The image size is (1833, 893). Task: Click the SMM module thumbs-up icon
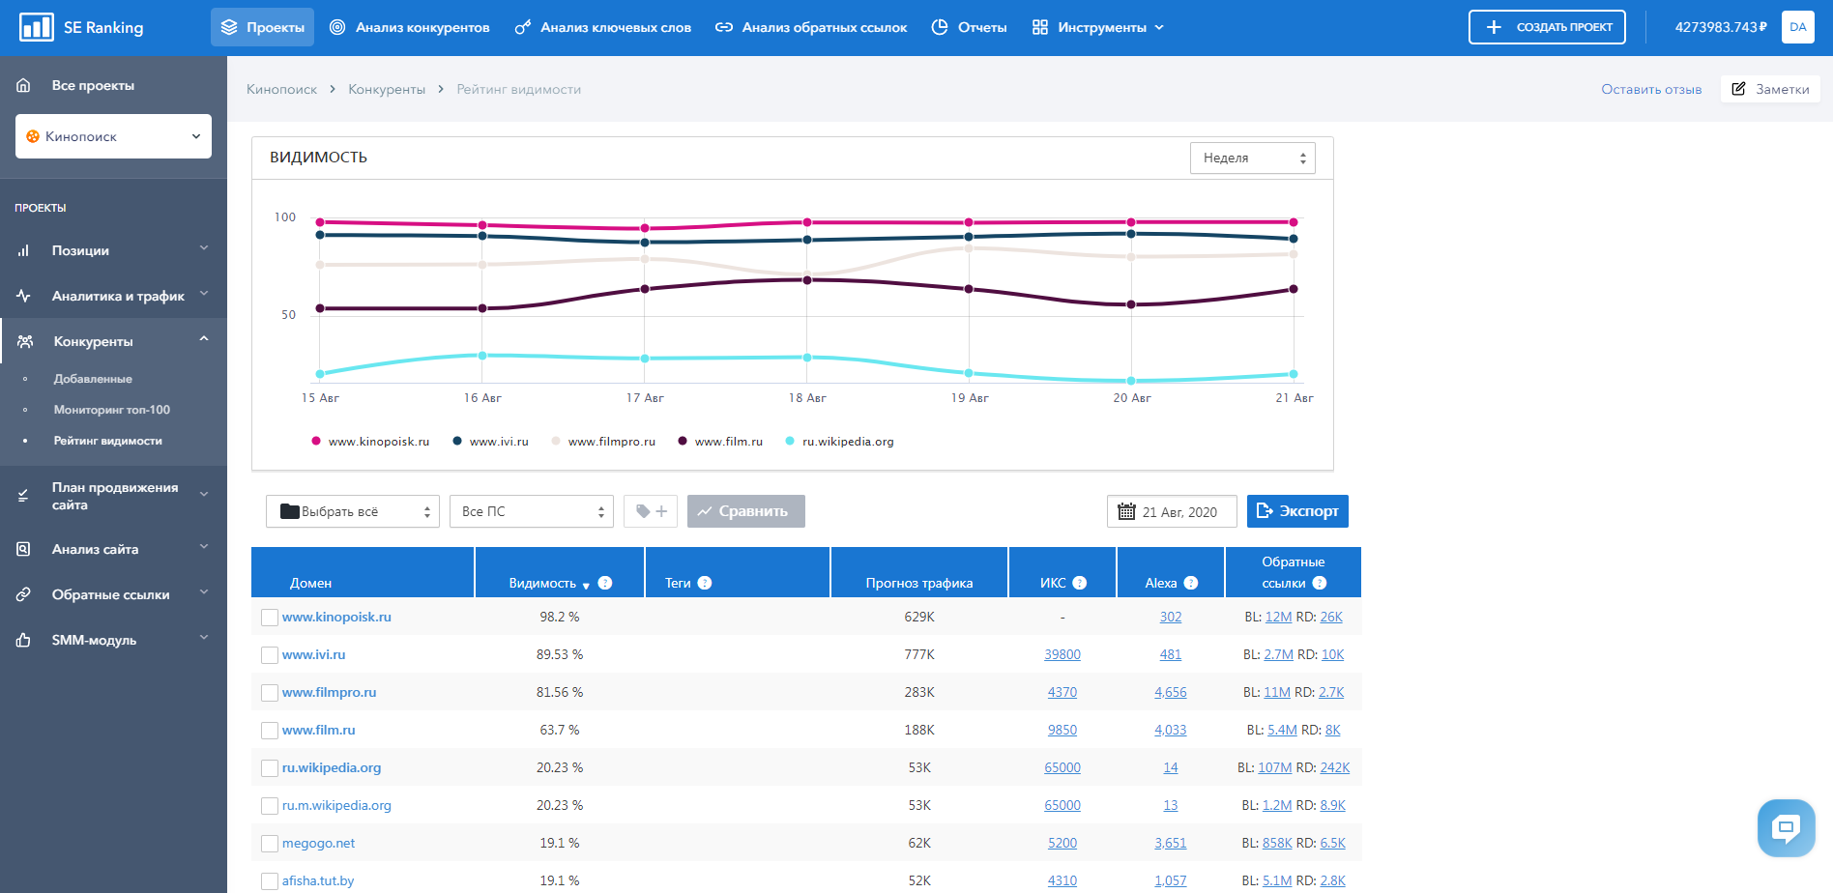24,640
